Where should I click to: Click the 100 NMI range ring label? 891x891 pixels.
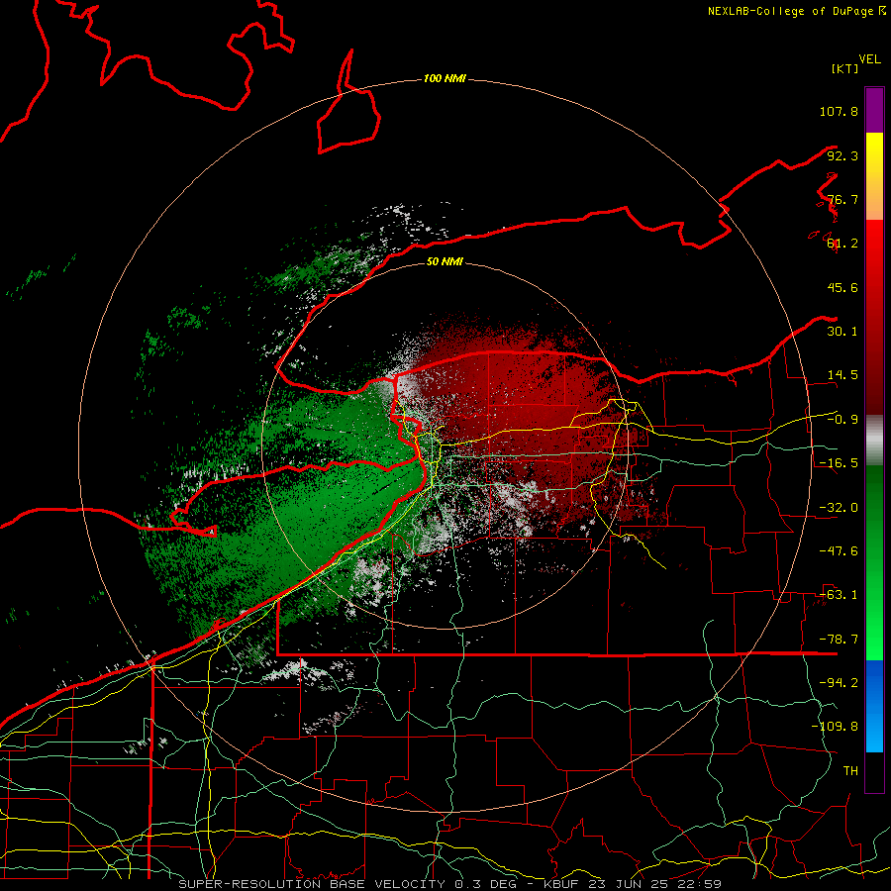[445, 78]
